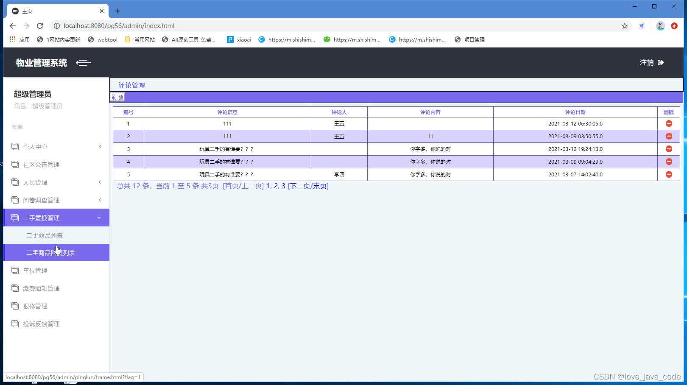Reload the page with the refresh icon
This screenshot has height=385, width=687.
point(40,26)
